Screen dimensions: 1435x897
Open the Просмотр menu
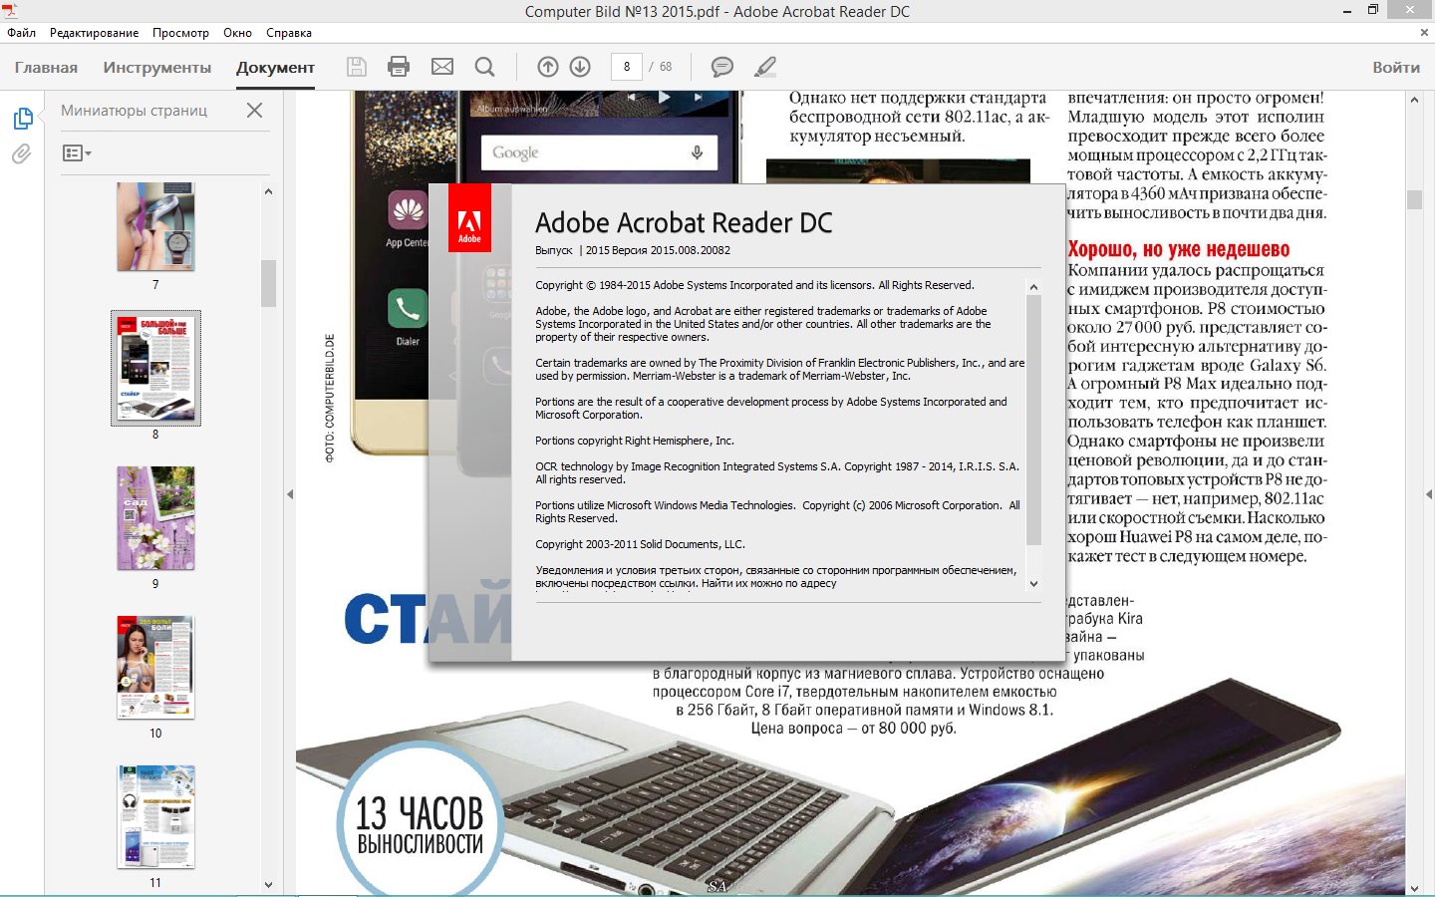[180, 33]
